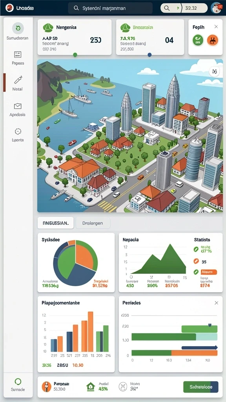Toggle the orange 95 Statiste item
Image resolution: width=226 pixels, height=402 pixels.
coord(196,261)
